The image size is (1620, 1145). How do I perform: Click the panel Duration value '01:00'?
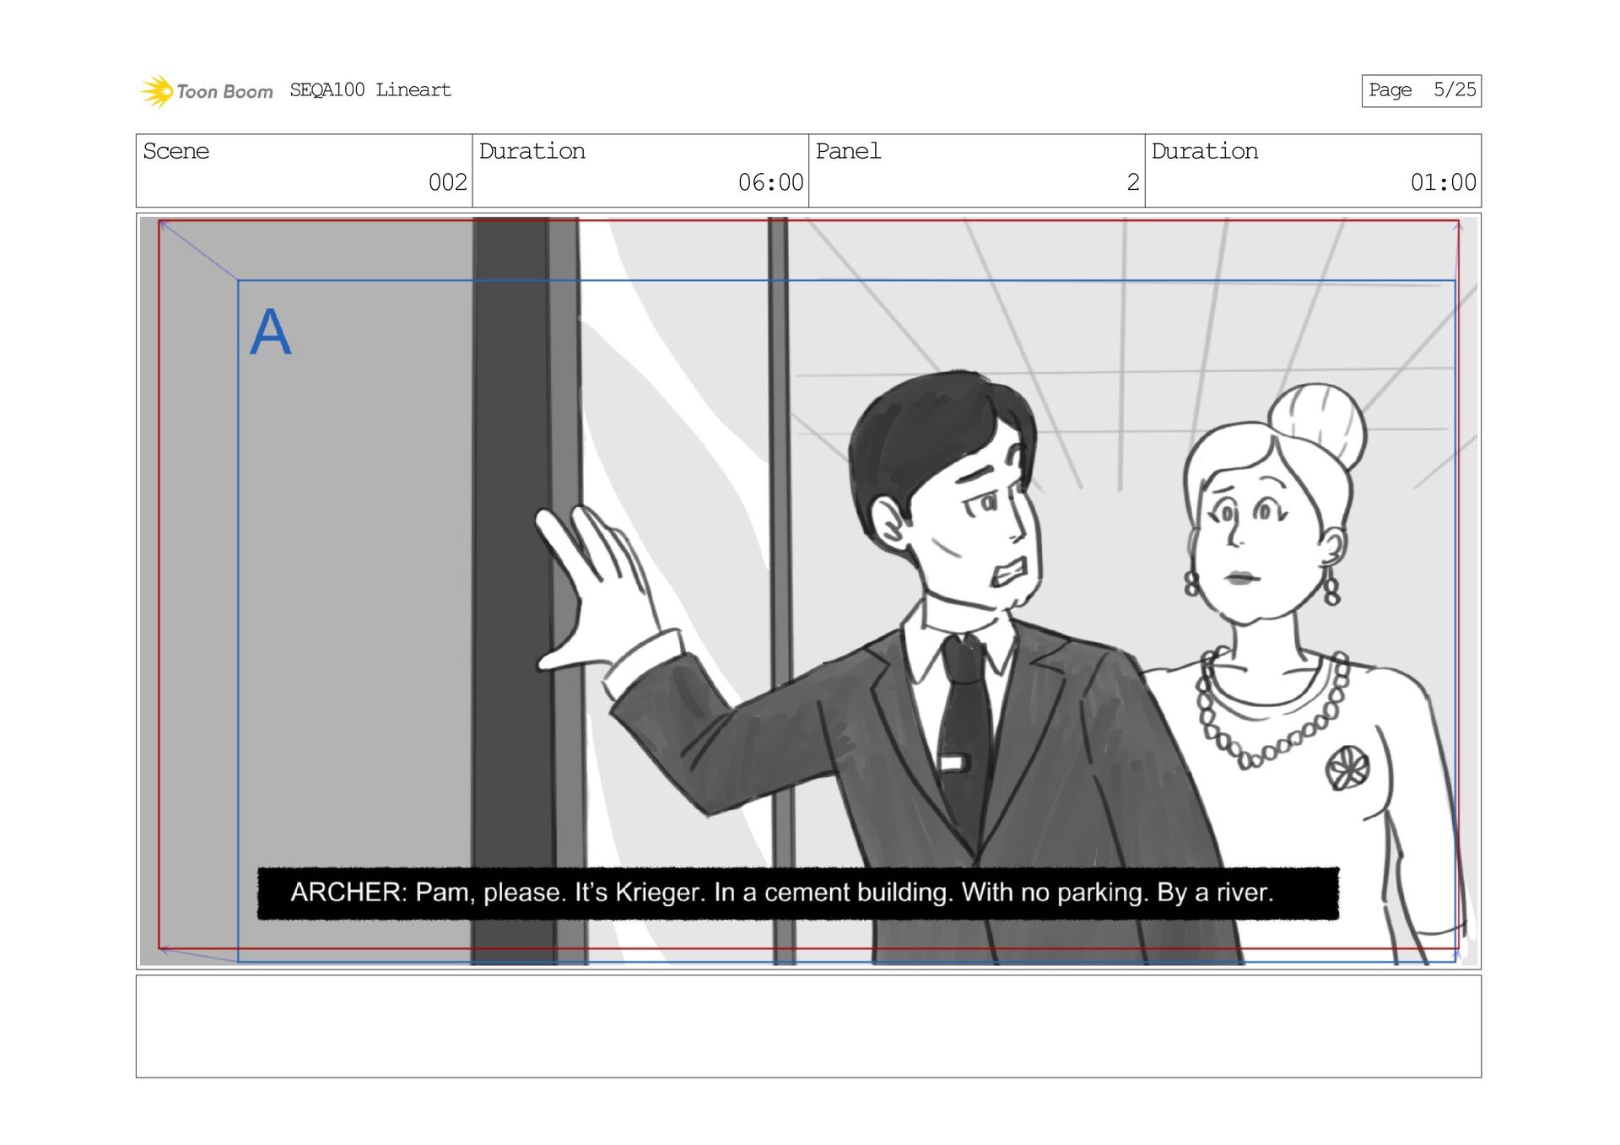(1443, 182)
